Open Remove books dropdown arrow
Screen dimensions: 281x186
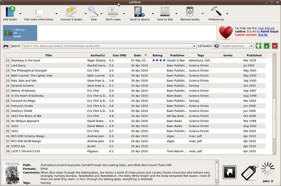pos(203,14)
